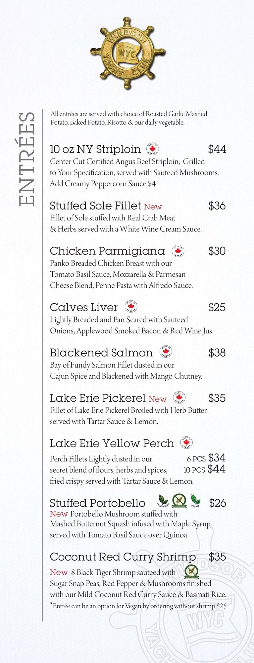Click the 10 PCS $44 perch price
254x663 pixels.
pos(205,469)
